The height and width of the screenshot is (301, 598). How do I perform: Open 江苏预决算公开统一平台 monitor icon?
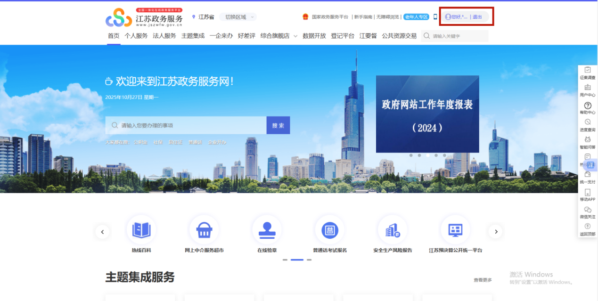pyautogui.click(x=455, y=230)
